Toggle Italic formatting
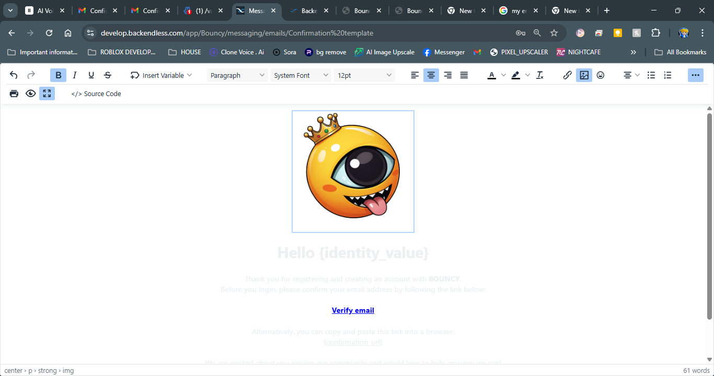 point(75,75)
